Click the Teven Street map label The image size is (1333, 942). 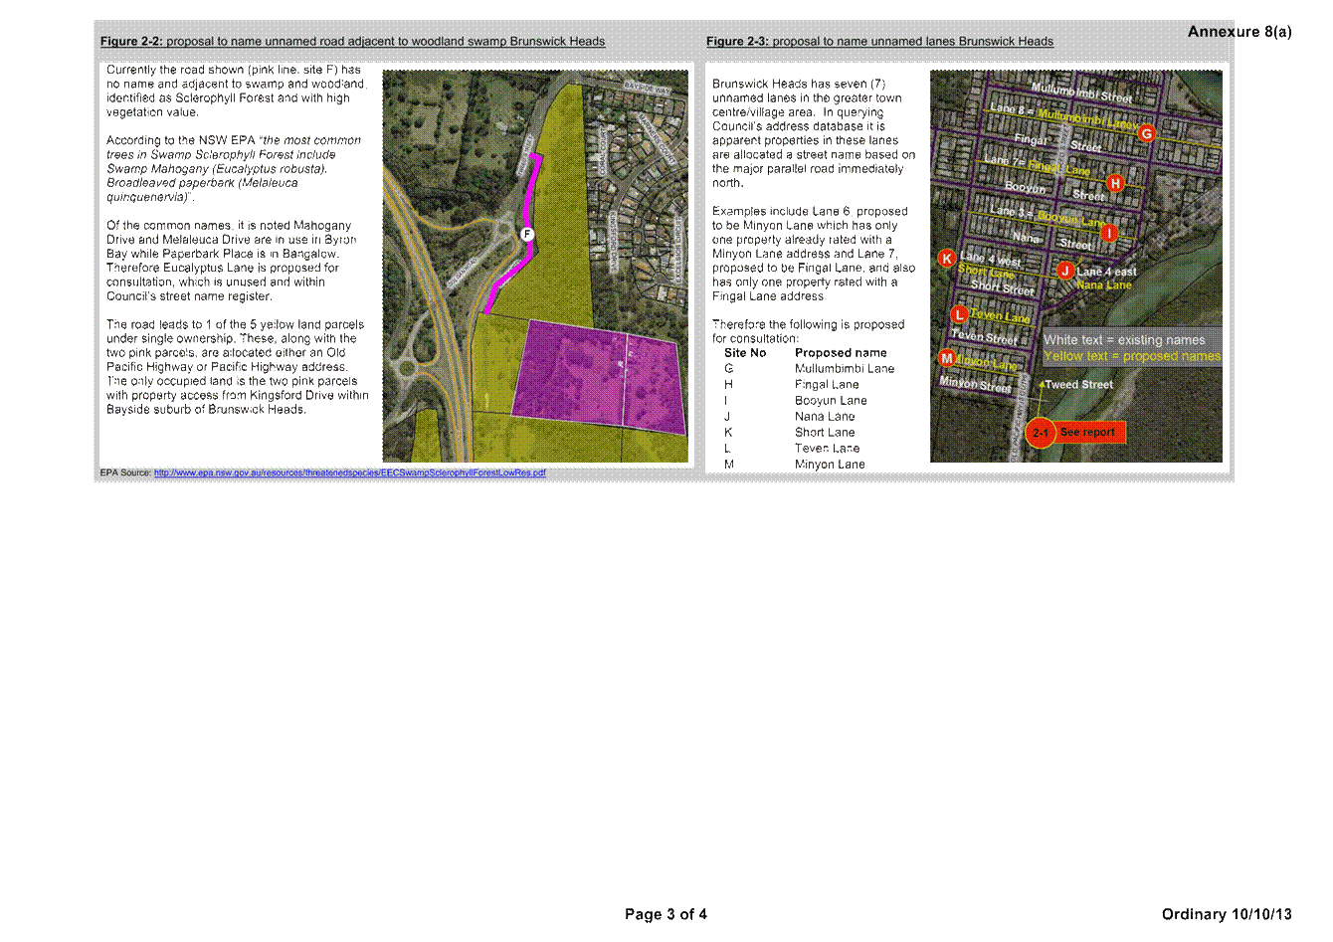[984, 337]
